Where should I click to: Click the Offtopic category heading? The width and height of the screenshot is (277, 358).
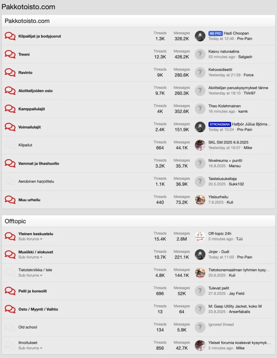[15, 221]
